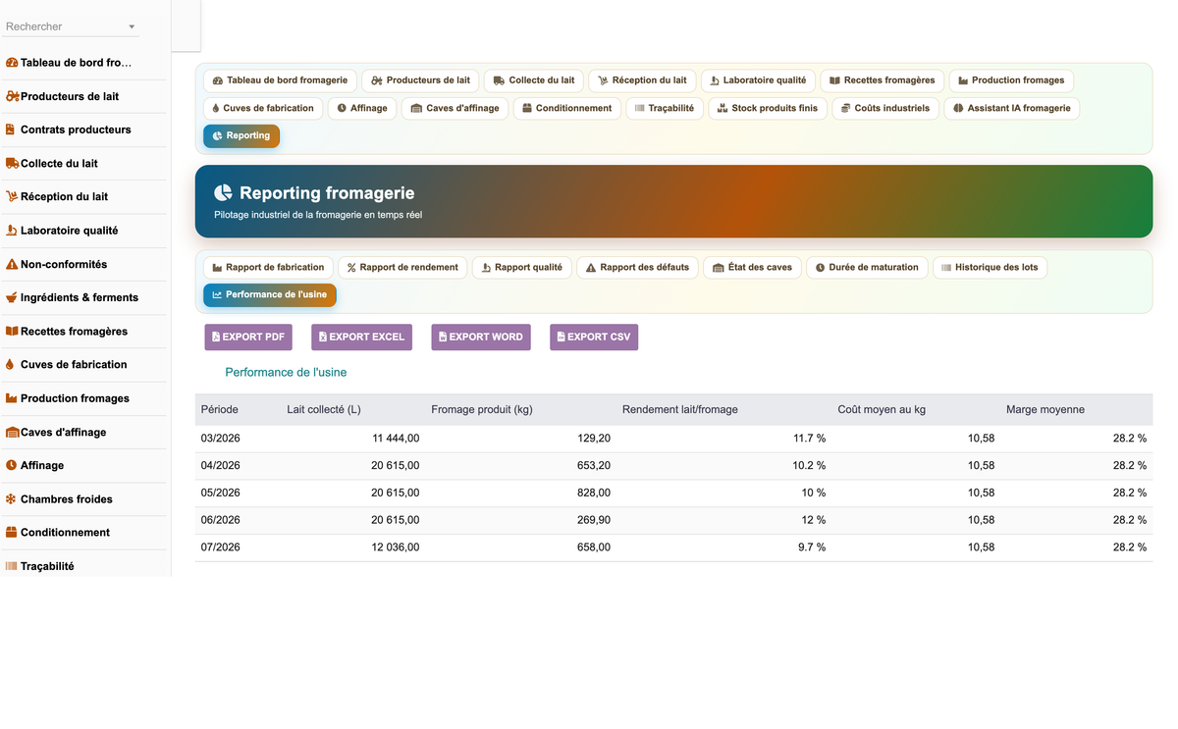Open Historique des lots report
1178x729 pixels.
pyautogui.click(x=990, y=267)
